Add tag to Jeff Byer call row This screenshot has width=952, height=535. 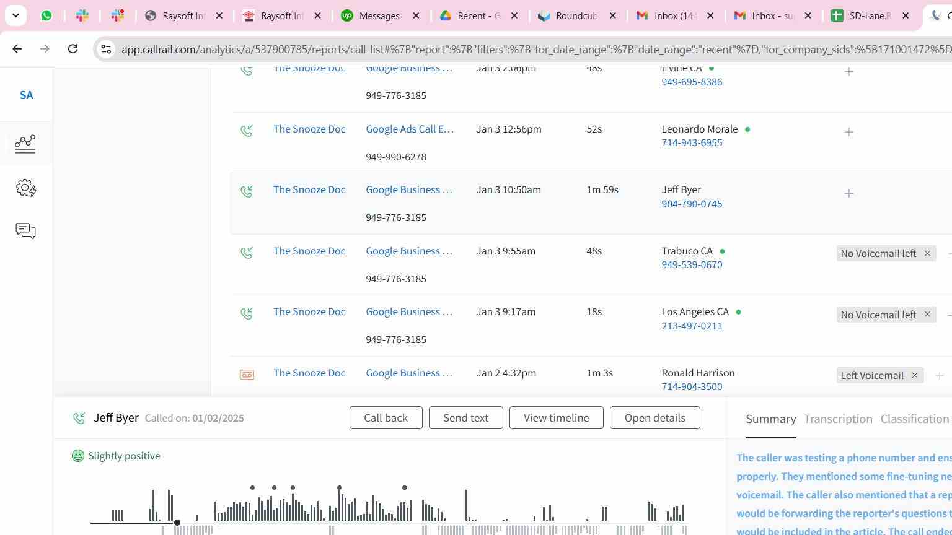point(849,193)
